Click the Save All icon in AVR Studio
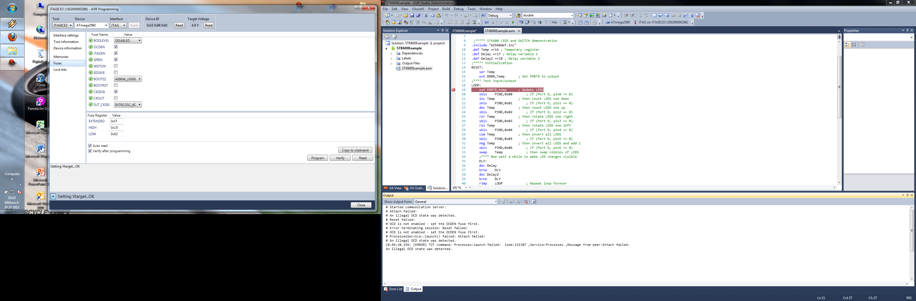This screenshot has width=916, height=301. (x=418, y=15)
